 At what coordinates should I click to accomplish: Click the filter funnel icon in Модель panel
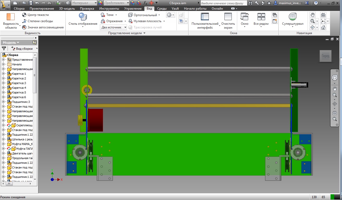(x=4, y=48)
